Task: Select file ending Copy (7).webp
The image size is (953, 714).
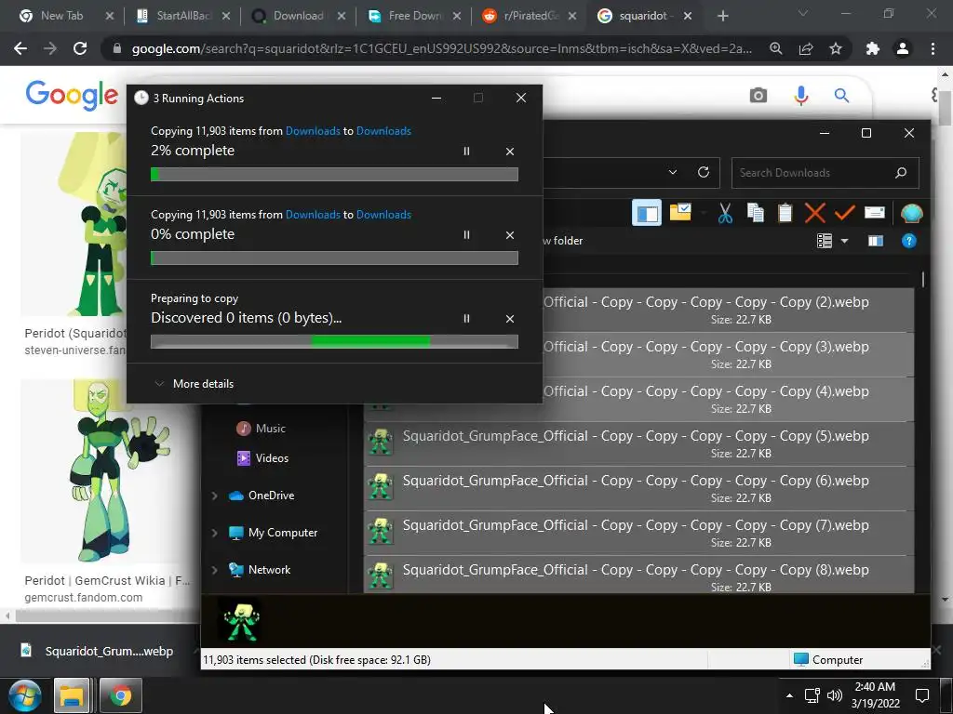Action: pos(638,533)
